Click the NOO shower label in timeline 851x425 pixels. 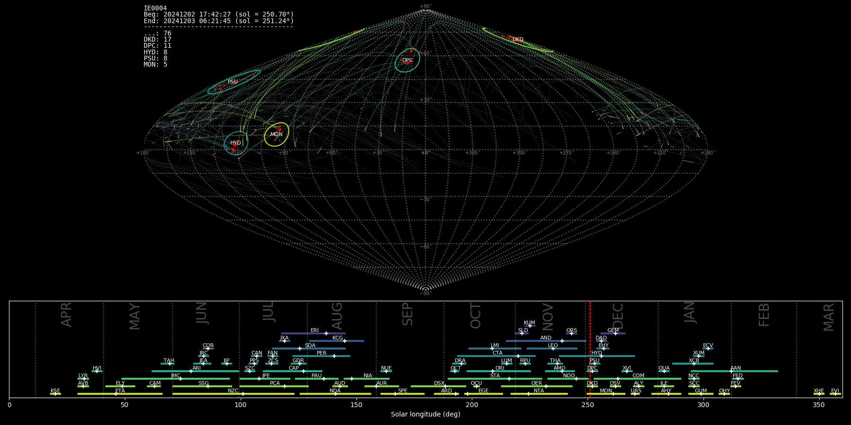569,376
